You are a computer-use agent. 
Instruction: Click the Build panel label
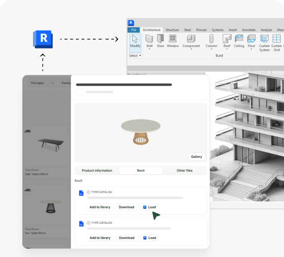tap(219, 56)
